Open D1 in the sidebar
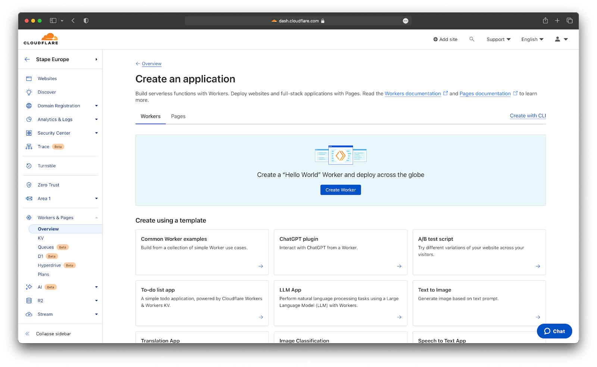The image size is (597, 367). point(40,256)
